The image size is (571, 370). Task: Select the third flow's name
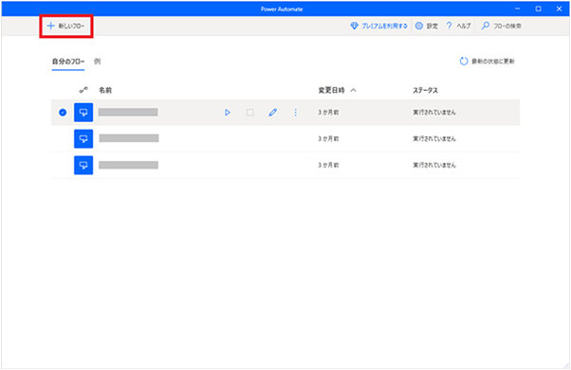pos(129,165)
